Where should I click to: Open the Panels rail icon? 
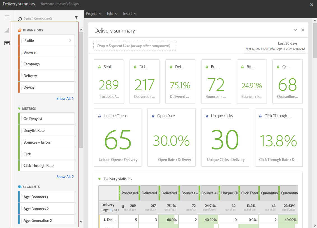coord(7,17)
